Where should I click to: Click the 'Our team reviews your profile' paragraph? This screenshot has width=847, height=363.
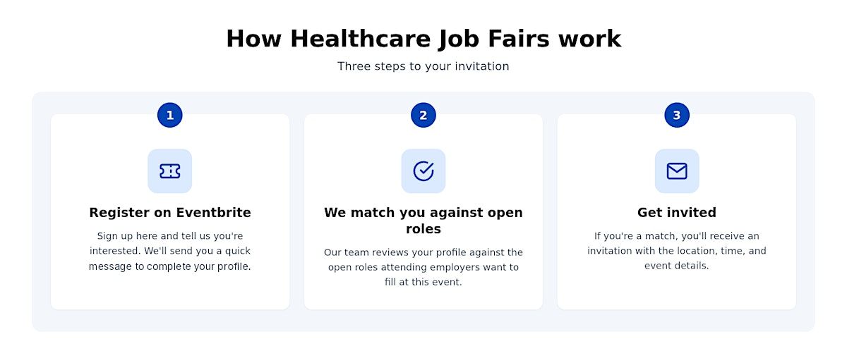coord(423,267)
